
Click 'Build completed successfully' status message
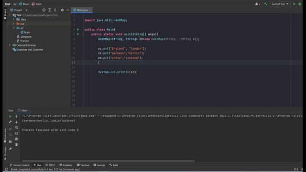(x=45, y=169)
